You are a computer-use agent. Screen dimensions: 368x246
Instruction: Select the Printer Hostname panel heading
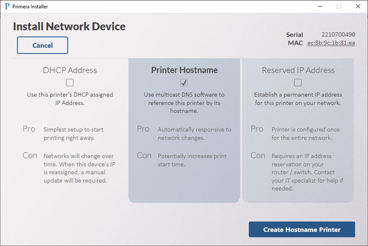[x=184, y=70]
